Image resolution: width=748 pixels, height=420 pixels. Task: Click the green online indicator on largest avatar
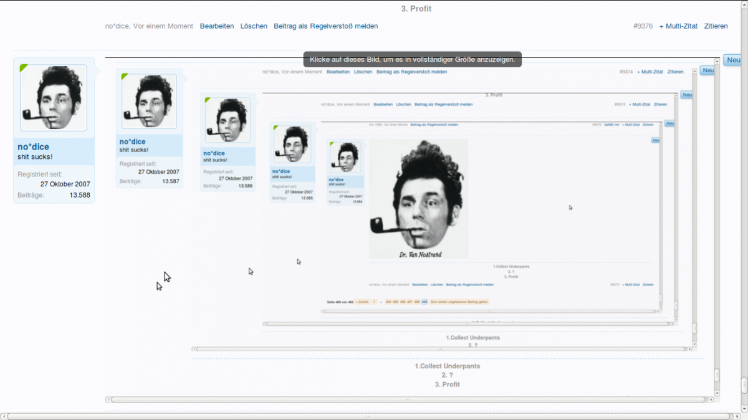pyautogui.click(x=24, y=67)
